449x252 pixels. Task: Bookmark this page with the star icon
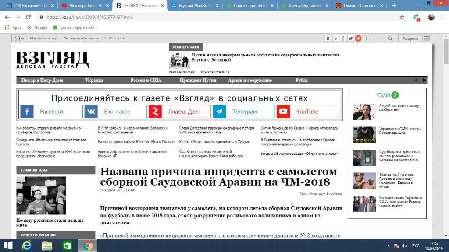pyautogui.click(x=402, y=17)
